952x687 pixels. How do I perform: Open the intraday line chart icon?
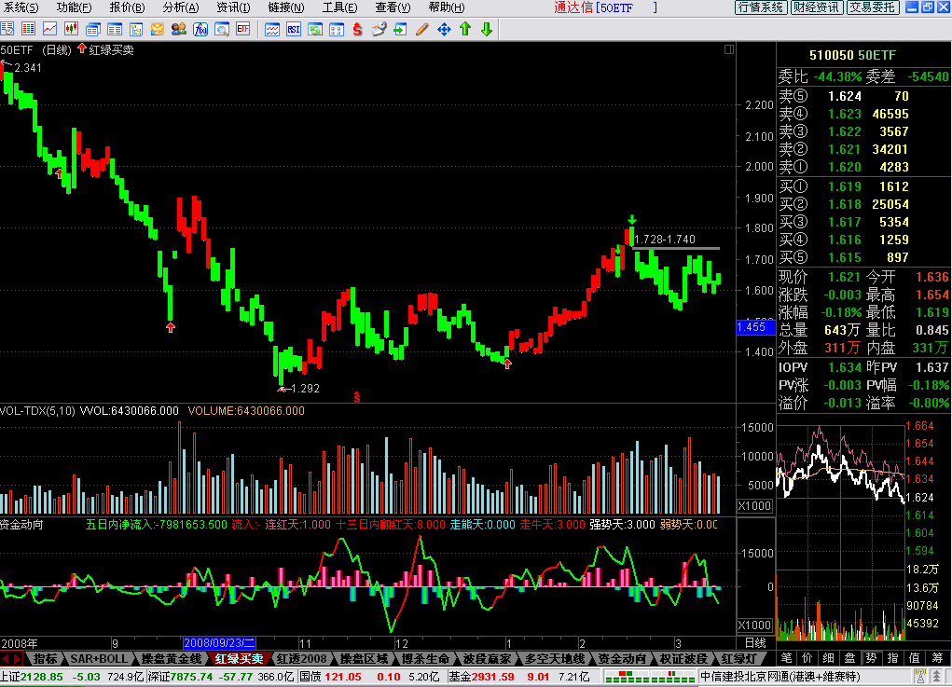(x=49, y=29)
